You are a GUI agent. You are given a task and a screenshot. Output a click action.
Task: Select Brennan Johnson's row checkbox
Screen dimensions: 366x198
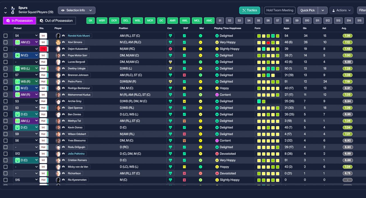[x=5, y=75]
